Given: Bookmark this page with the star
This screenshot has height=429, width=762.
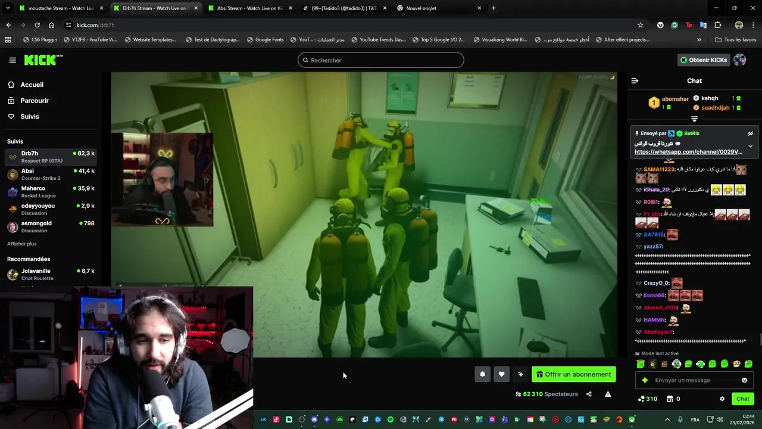Looking at the screenshot, I should pyautogui.click(x=641, y=25).
